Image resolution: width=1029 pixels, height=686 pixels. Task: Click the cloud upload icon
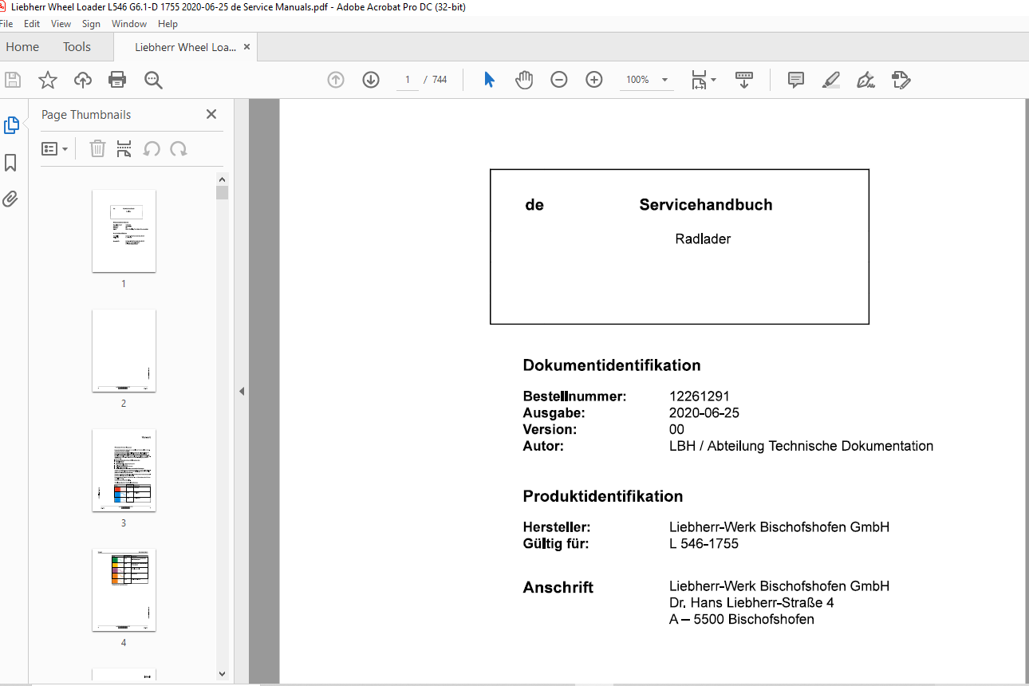click(83, 80)
